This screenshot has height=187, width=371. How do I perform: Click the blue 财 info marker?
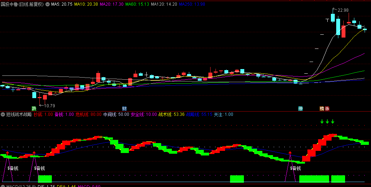(x=125, y=109)
